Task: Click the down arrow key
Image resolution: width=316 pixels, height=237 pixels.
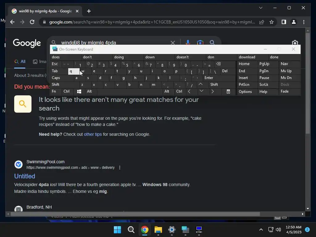Action: (201, 91)
